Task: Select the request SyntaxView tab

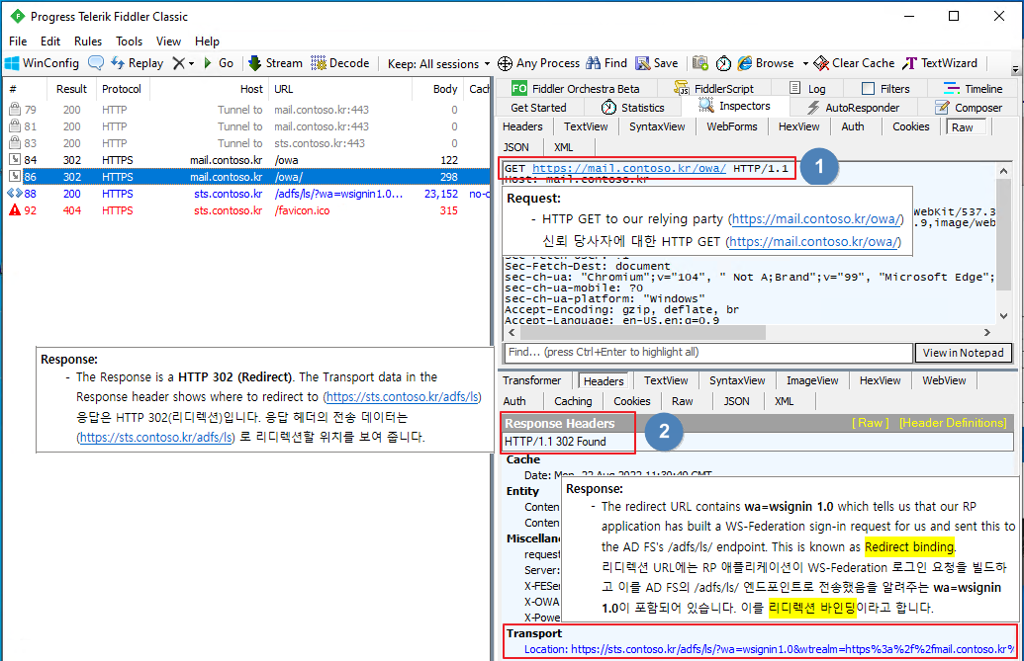Action: tap(657, 126)
